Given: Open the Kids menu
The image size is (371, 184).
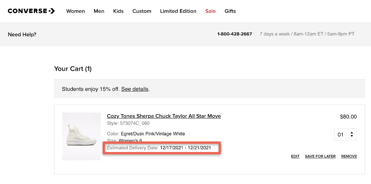Looking at the screenshot, I should tap(118, 11).
